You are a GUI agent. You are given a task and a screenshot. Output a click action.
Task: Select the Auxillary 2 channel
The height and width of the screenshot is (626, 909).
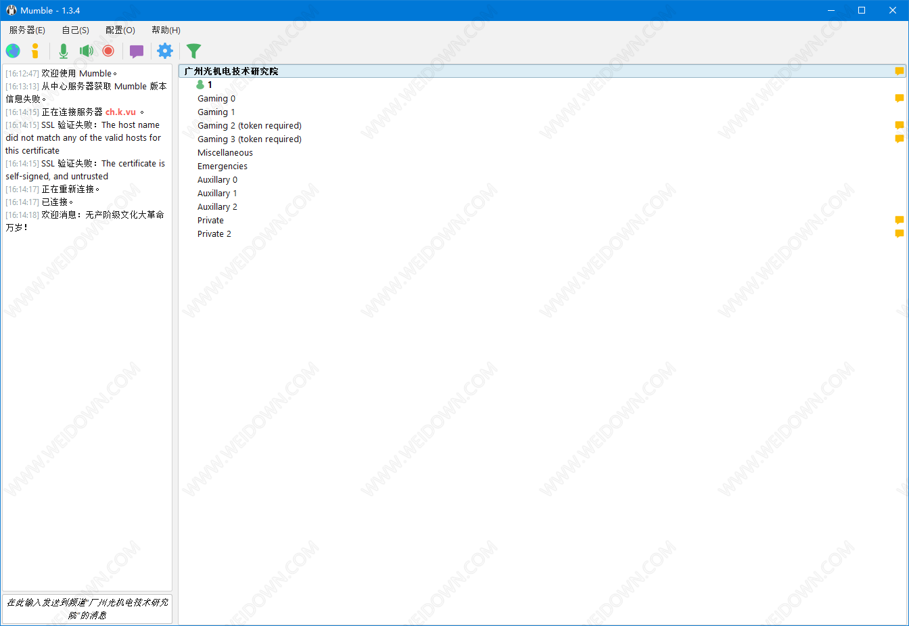click(x=217, y=206)
